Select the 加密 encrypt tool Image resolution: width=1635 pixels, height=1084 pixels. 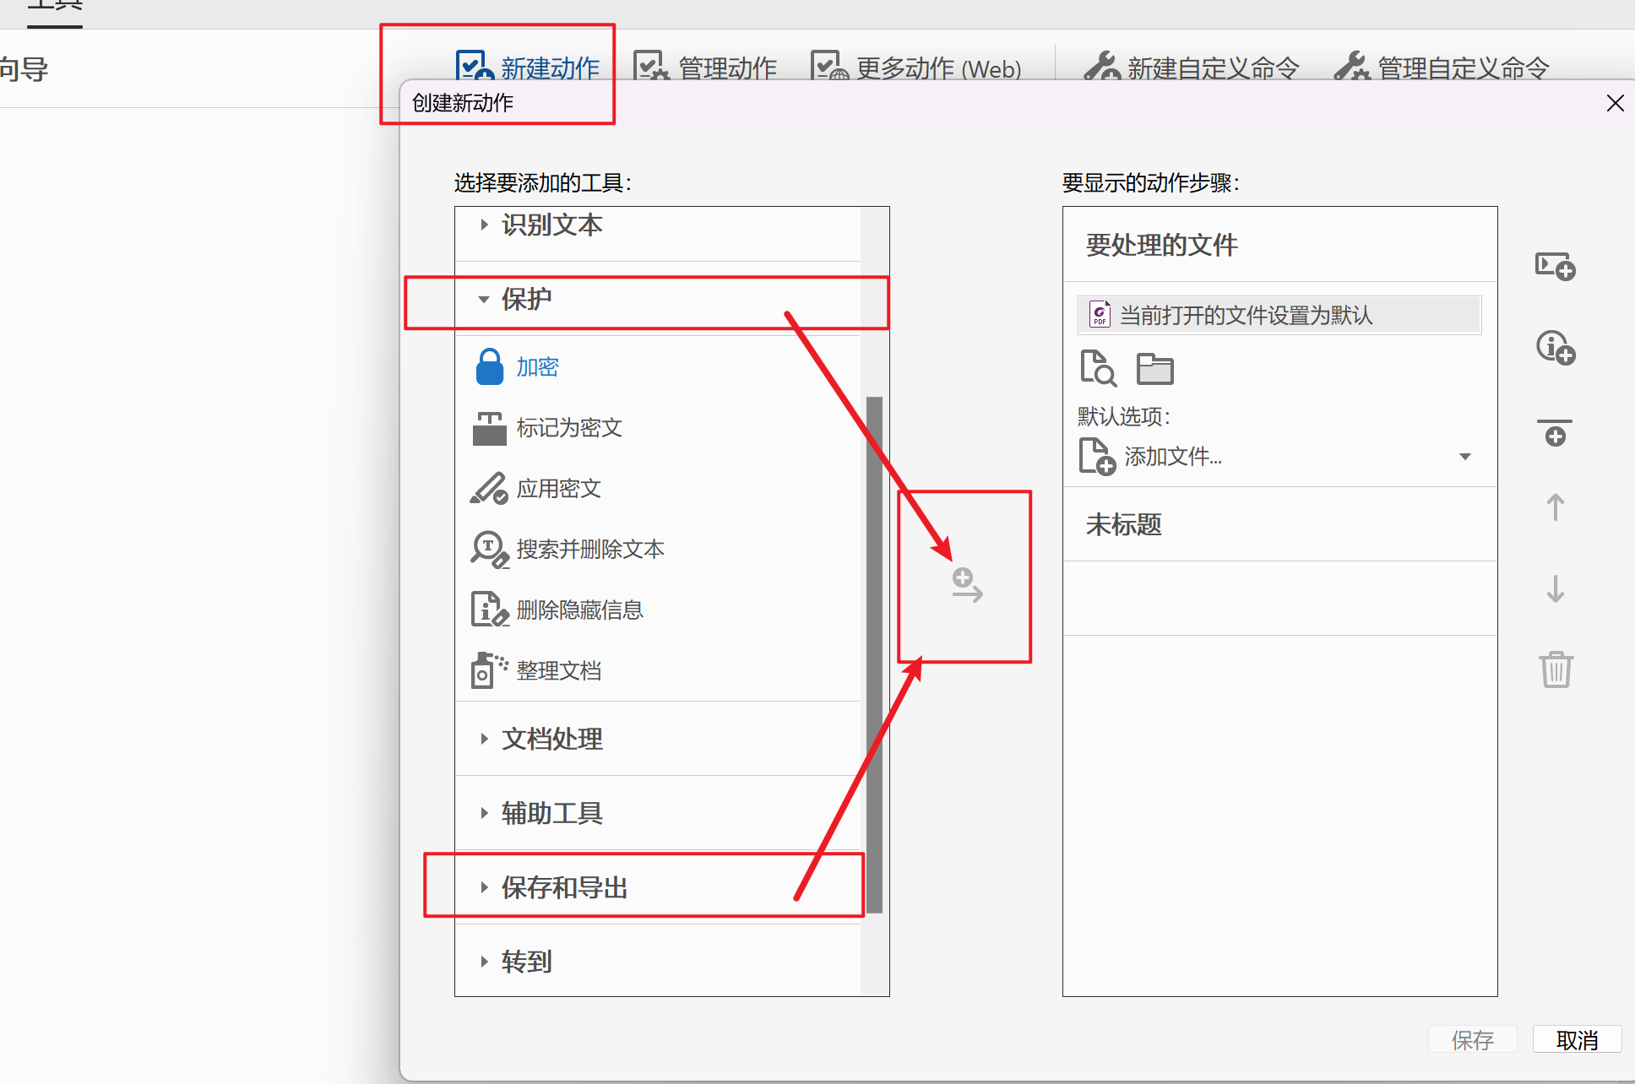pyautogui.click(x=537, y=367)
